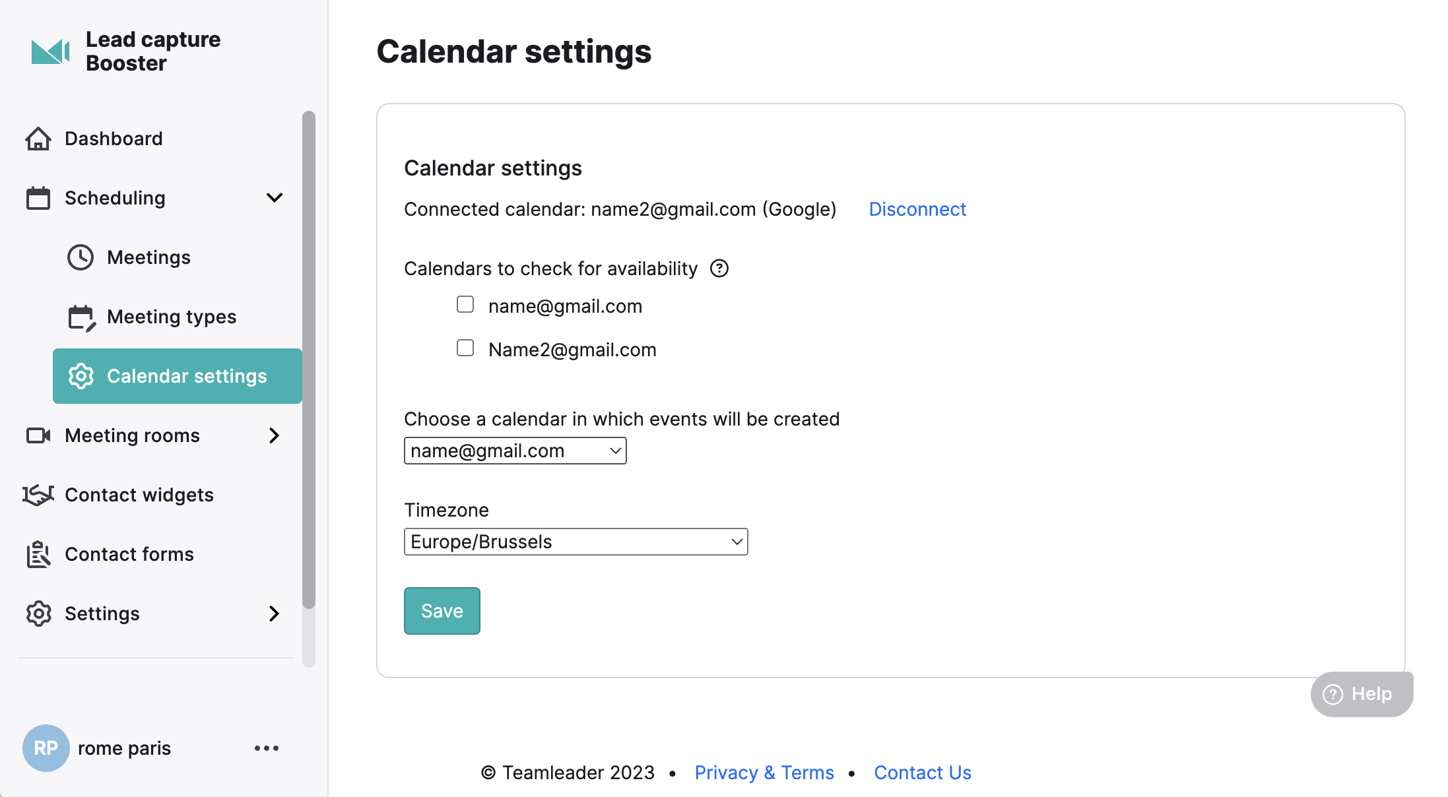Click the Meeting types calendar-edit icon
Screen dimensions: 1448x797
click(82, 317)
